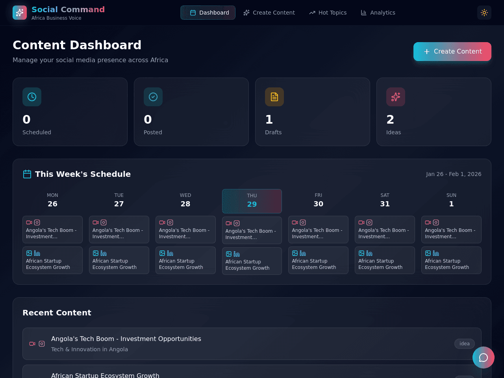Open Monday's Angola's Tech Boom schedule card

pyautogui.click(x=52, y=230)
